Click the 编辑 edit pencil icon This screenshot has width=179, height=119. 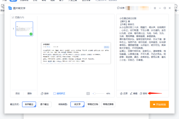[x=131, y=93]
